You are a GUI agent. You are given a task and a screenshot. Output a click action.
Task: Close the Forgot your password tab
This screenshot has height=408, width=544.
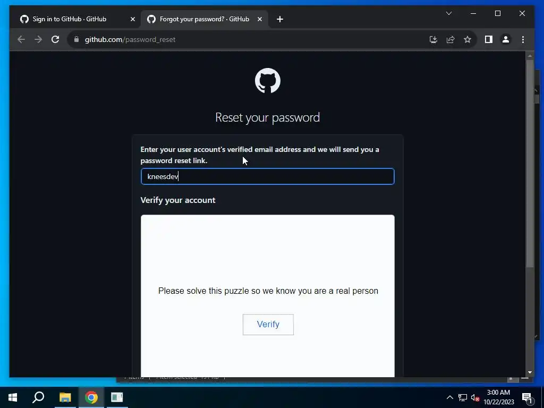coord(259,19)
